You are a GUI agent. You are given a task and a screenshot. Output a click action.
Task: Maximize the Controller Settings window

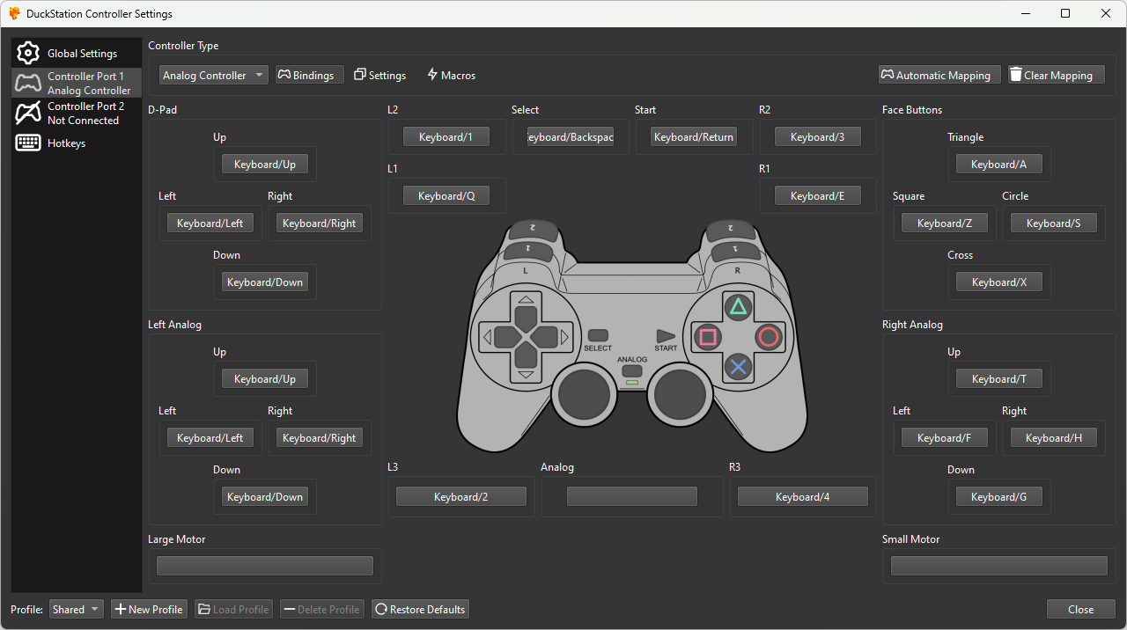tap(1065, 13)
